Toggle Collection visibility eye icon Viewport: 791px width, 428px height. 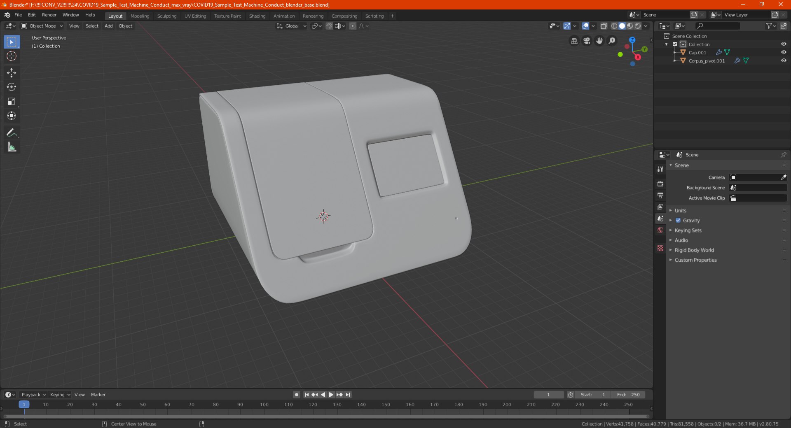coord(784,44)
